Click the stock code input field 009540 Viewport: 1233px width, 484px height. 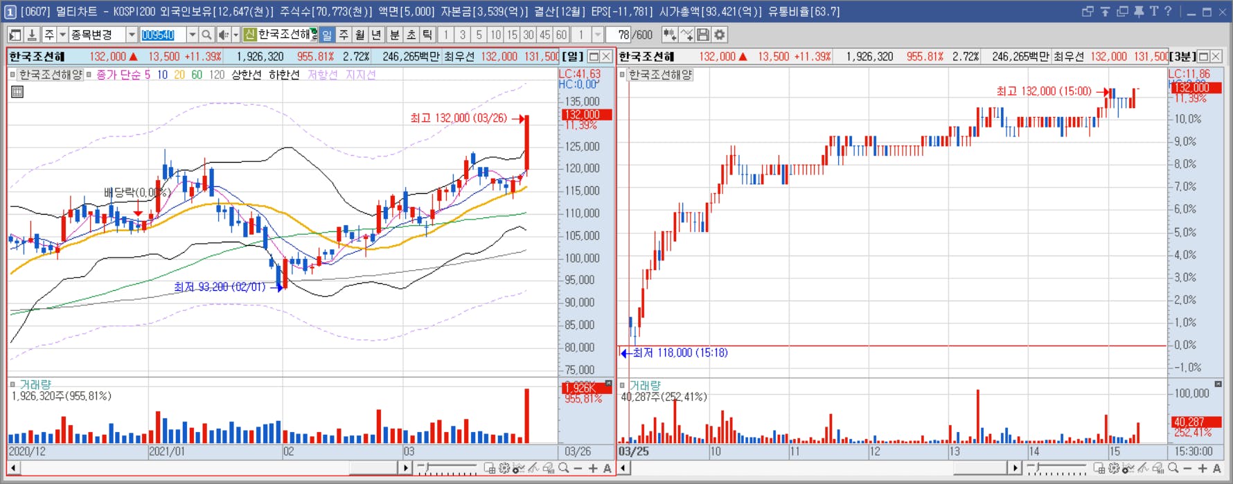(x=163, y=35)
